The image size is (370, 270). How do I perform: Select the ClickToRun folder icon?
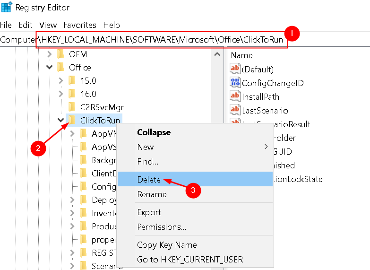coord(72,120)
